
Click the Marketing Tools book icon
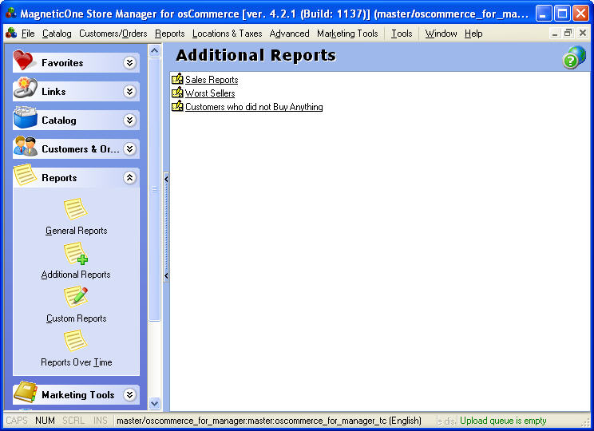tap(25, 393)
